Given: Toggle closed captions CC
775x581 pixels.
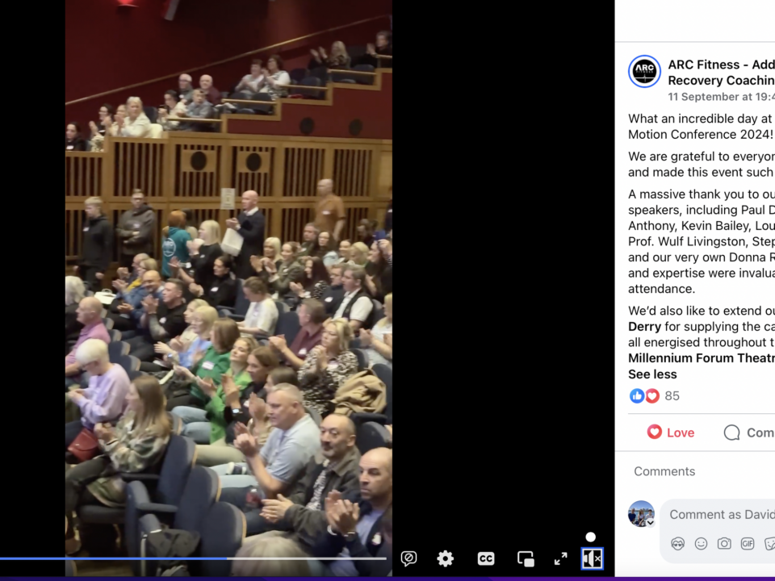Looking at the screenshot, I should pyautogui.click(x=486, y=558).
